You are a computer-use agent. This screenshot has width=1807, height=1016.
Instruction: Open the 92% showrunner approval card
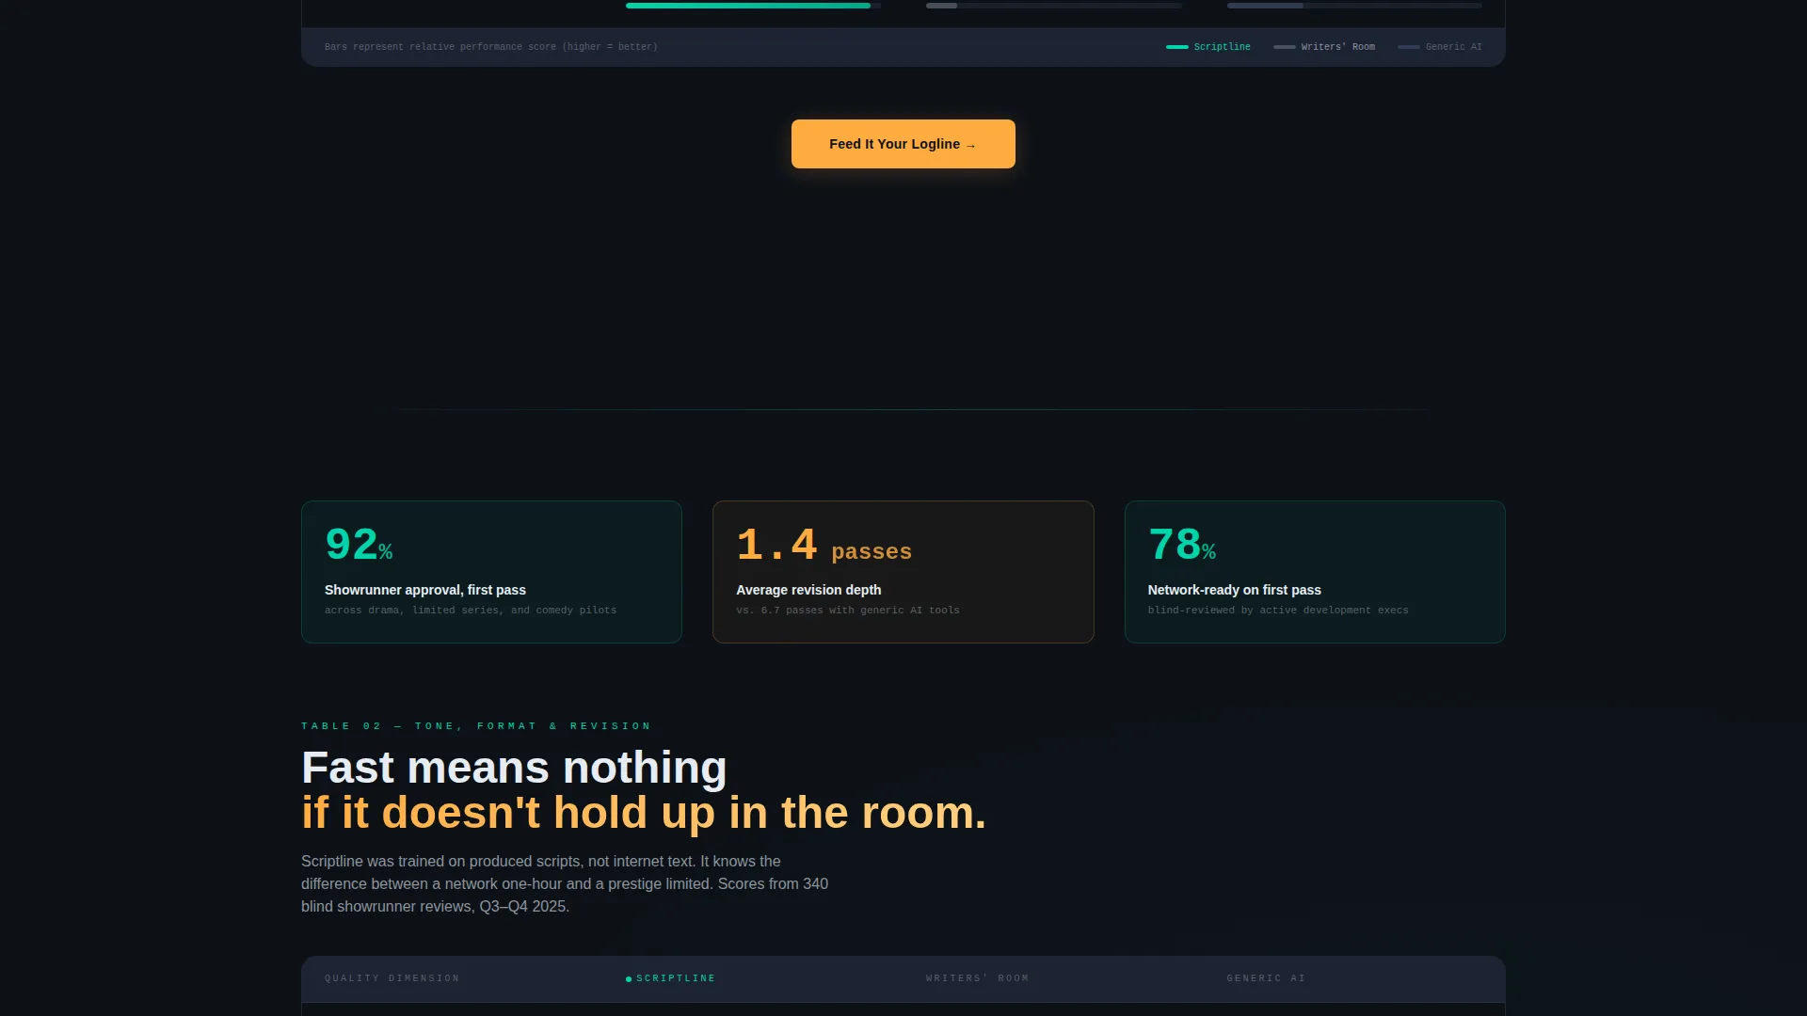pyautogui.click(x=491, y=572)
